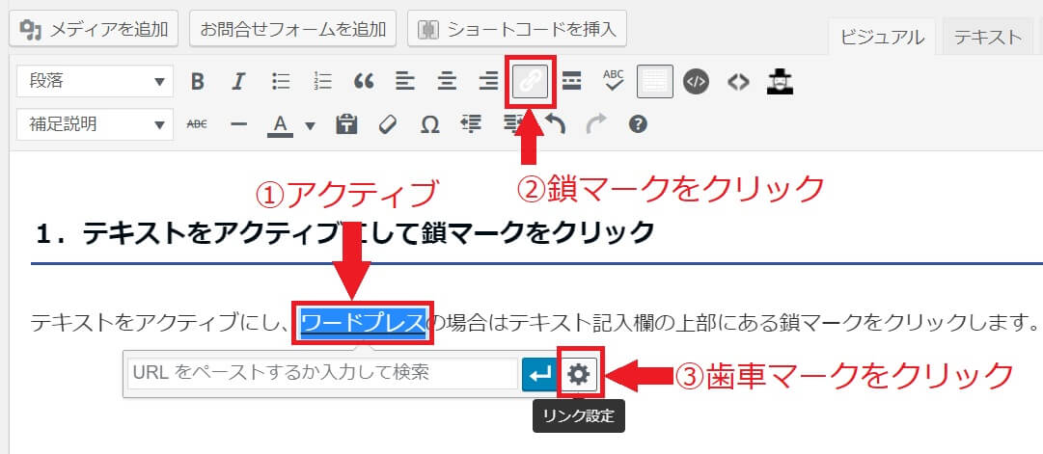Image resolution: width=1043 pixels, height=454 pixels.
Task: Decrease the paragraph indent
Action: click(471, 124)
